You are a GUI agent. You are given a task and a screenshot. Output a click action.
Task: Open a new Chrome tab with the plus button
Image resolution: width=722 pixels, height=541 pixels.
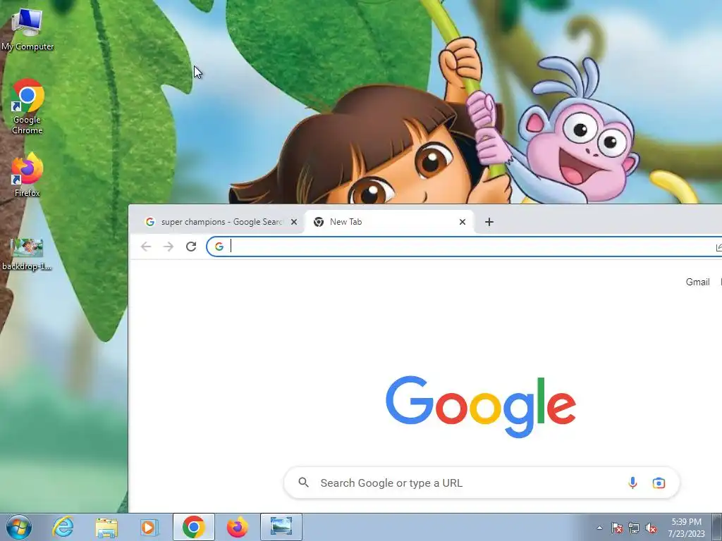(x=489, y=222)
